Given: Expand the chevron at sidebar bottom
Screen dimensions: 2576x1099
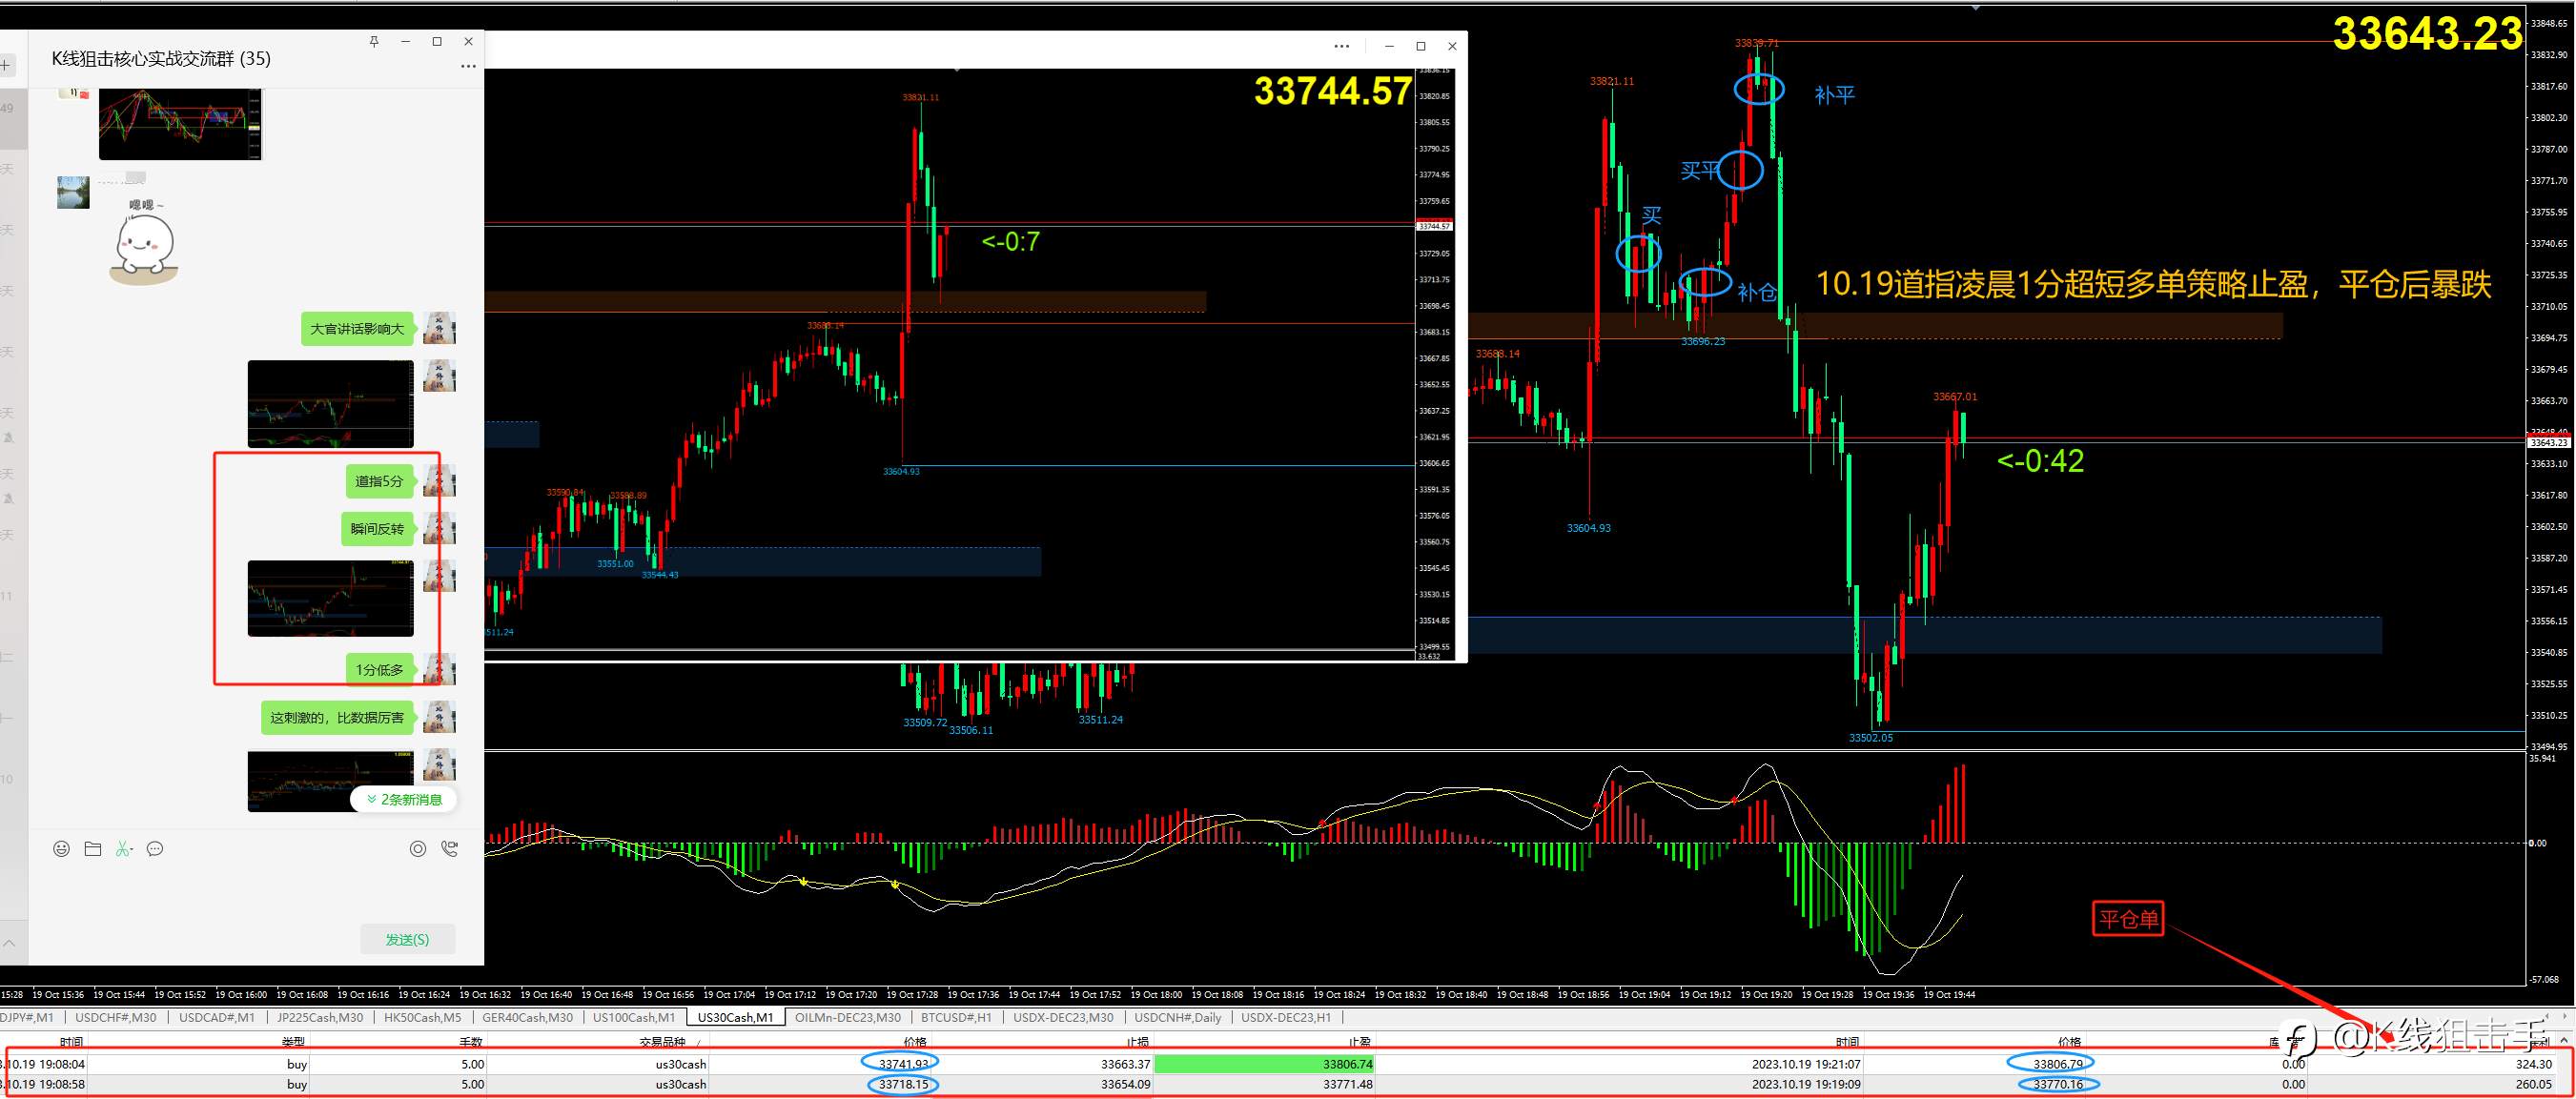Looking at the screenshot, I should coord(8,942).
